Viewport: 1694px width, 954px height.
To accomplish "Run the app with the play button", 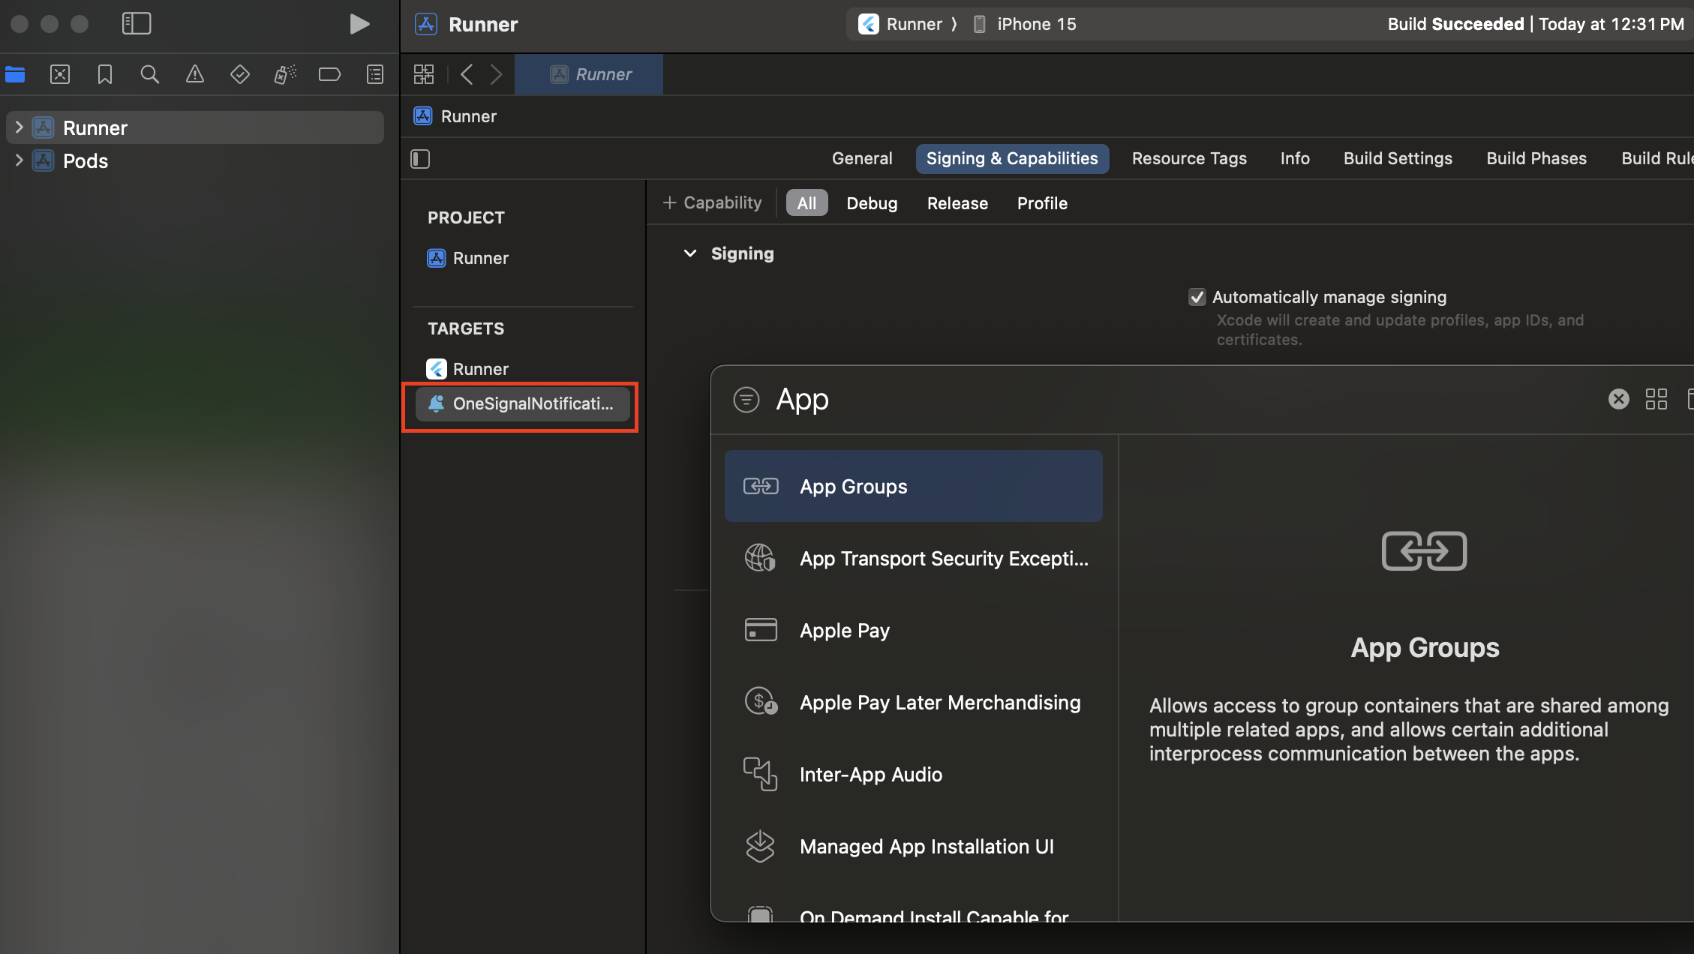I will [359, 24].
